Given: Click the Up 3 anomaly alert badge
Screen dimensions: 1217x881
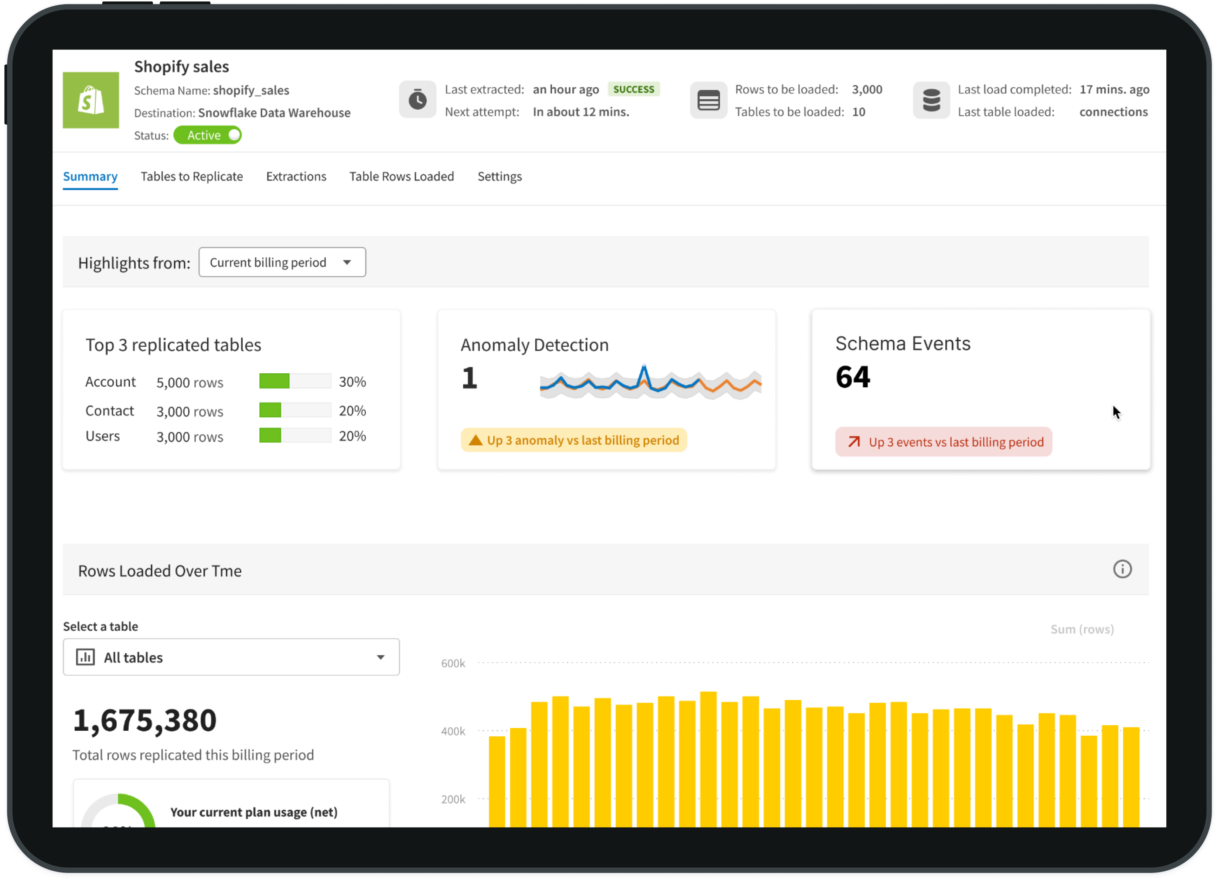Looking at the screenshot, I should [x=574, y=440].
